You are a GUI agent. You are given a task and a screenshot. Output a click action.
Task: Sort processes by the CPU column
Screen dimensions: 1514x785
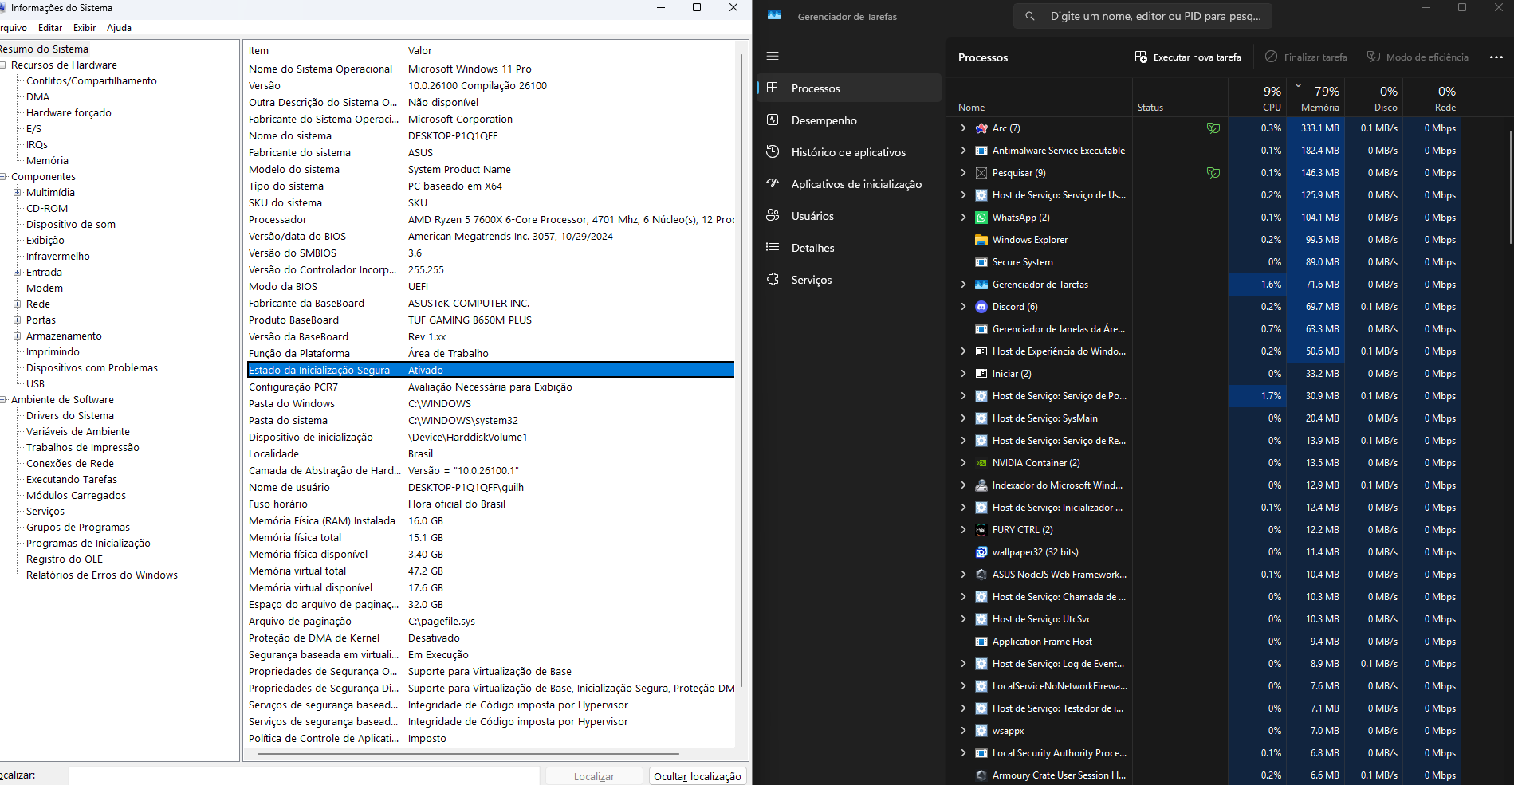[x=1258, y=98]
